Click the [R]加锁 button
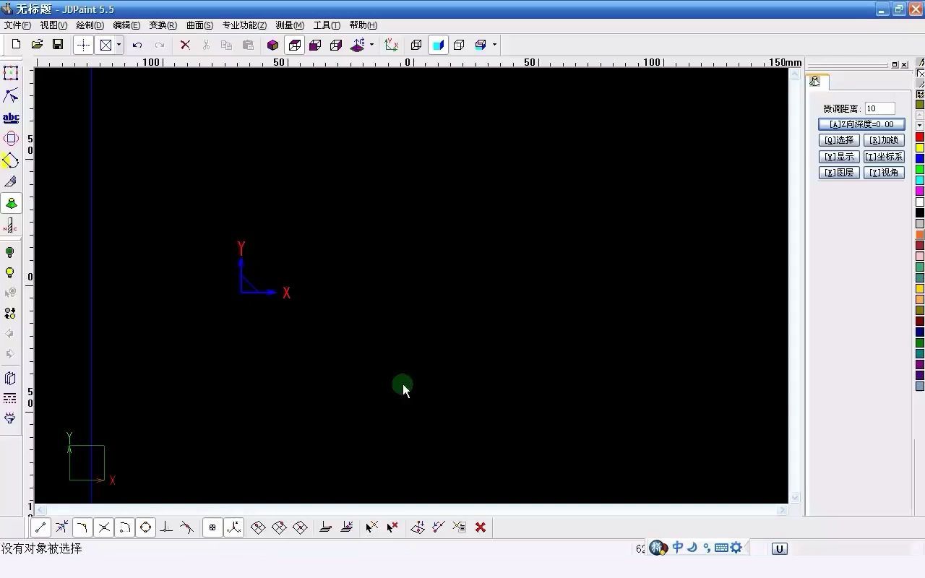 (884, 140)
